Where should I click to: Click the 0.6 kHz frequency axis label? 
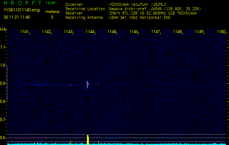pos(3,137)
